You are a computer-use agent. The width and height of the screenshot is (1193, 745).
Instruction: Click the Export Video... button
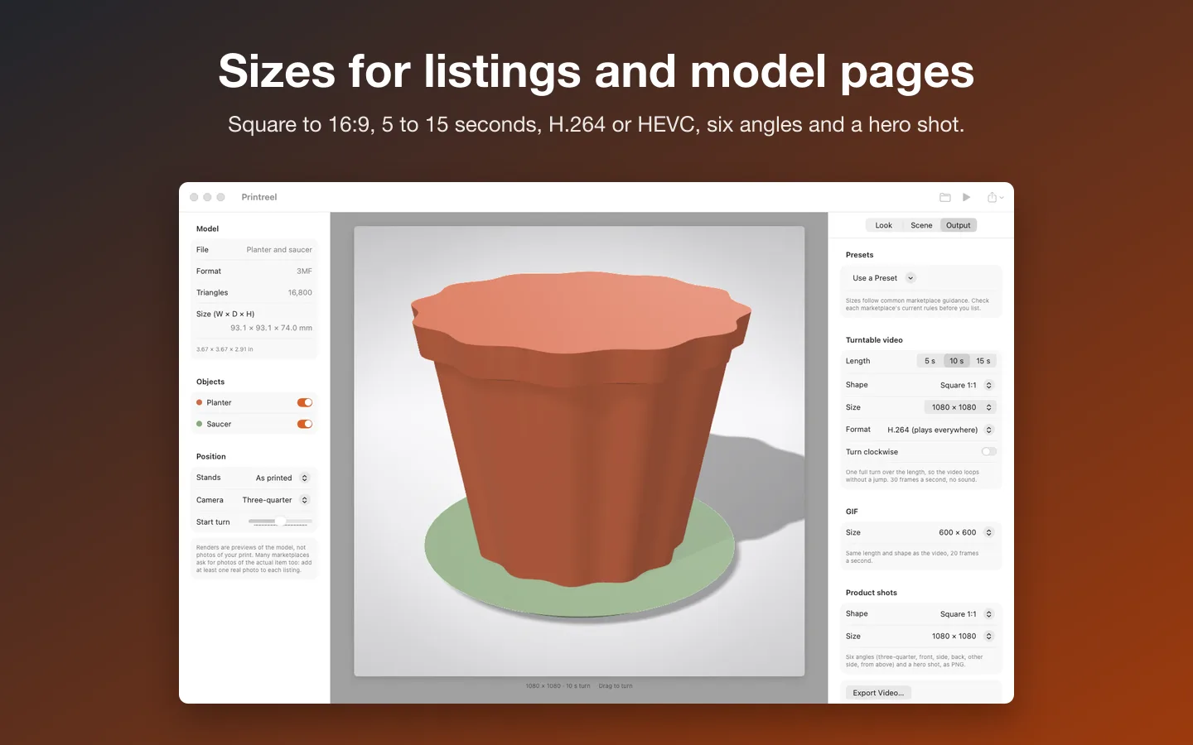coord(878,693)
